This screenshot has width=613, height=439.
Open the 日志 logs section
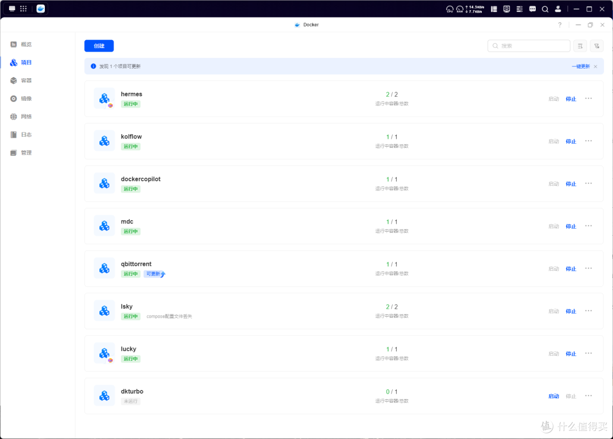21,135
